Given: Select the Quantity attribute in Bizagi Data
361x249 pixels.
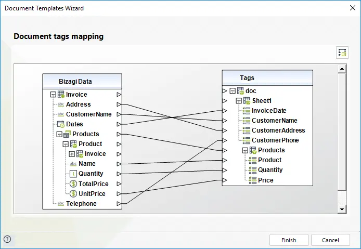Looking at the screenshot, I should point(91,174).
